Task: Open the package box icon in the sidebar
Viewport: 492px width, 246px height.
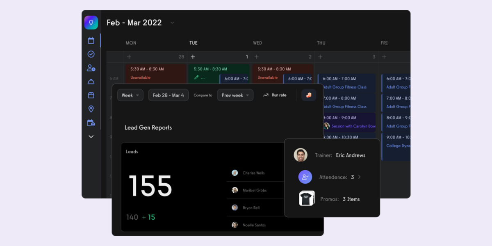Action: (91, 95)
